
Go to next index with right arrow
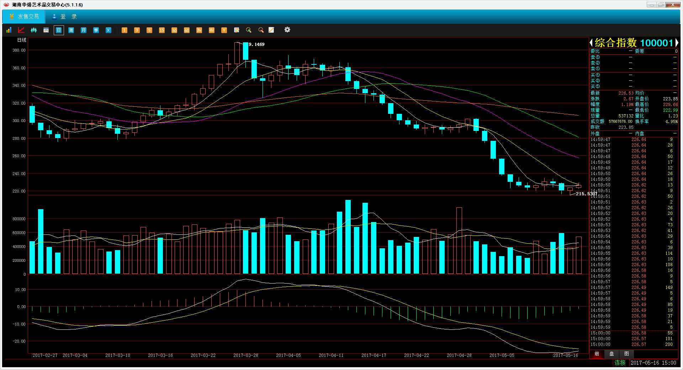tap(677, 43)
